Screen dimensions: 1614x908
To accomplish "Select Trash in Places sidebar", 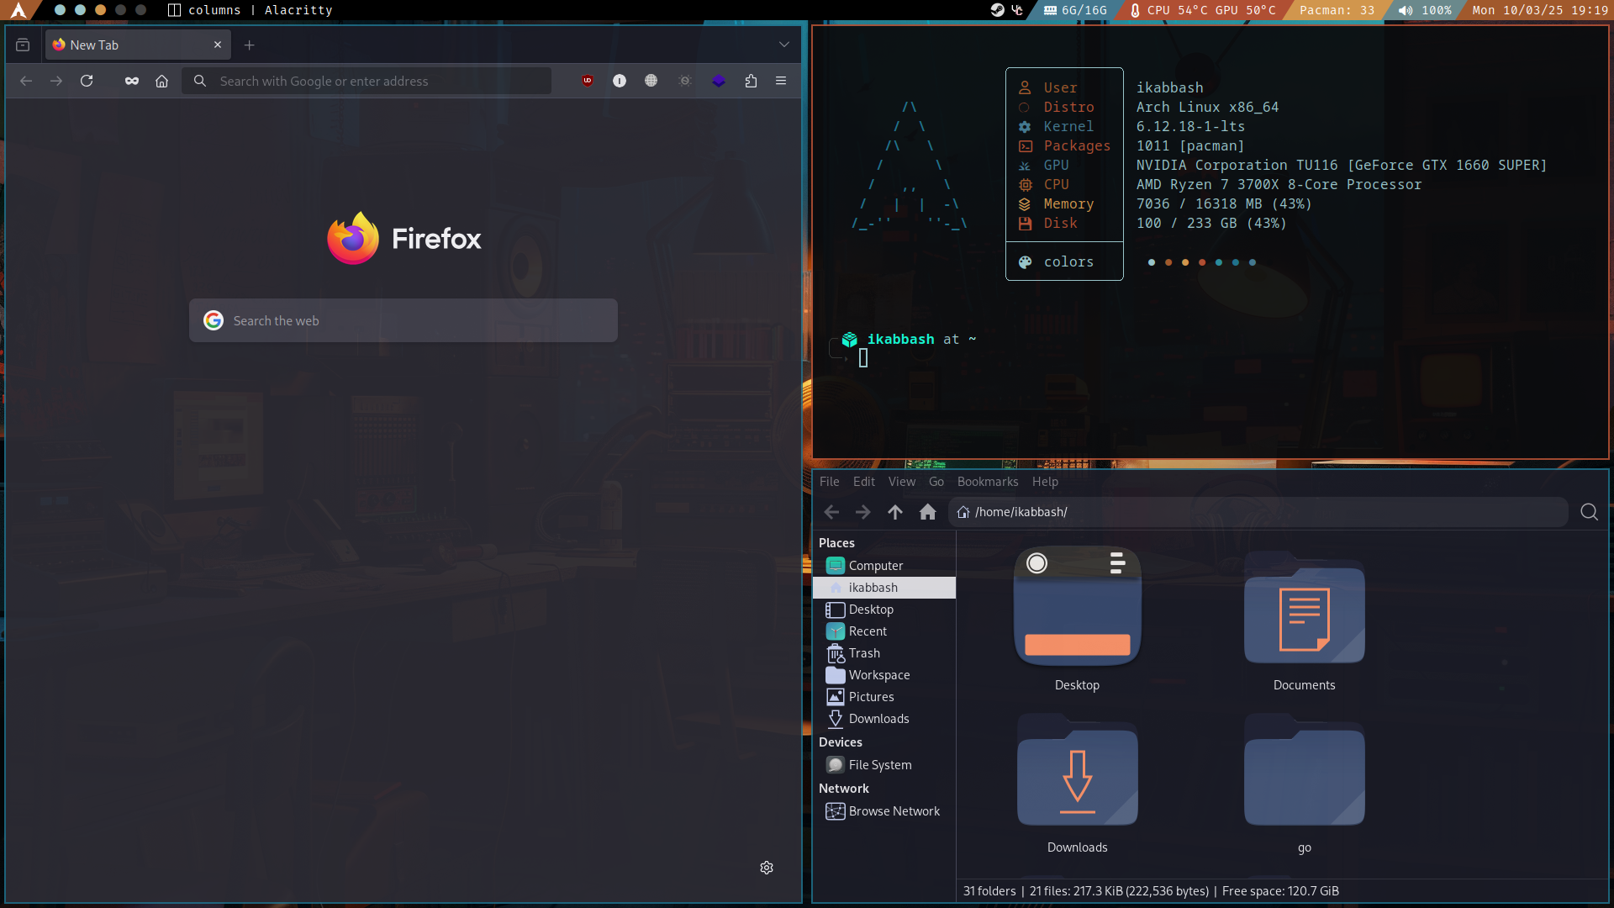I will coord(863,653).
